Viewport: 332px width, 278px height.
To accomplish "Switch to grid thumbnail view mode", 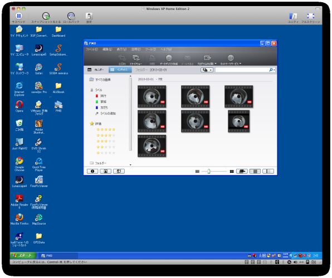I will click(255, 171).
